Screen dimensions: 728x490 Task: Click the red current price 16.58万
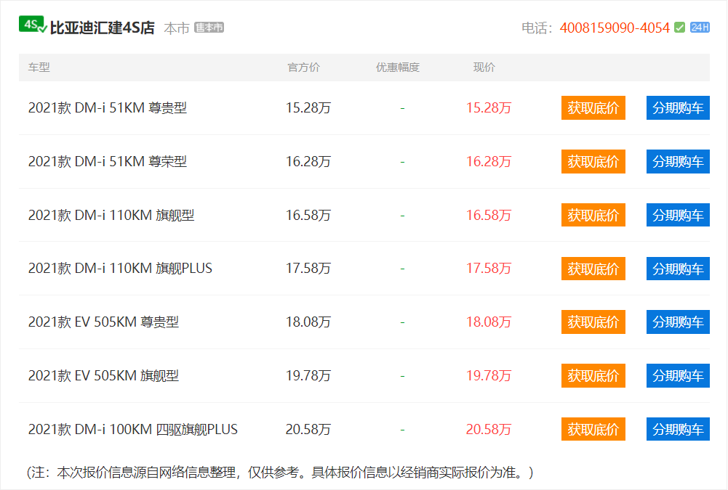489,215
